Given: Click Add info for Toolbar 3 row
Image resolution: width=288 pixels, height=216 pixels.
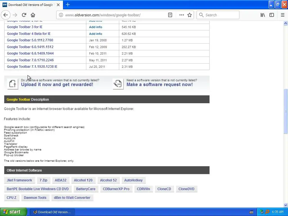Looking at the screenshot, I should click(x=96, y=27).
